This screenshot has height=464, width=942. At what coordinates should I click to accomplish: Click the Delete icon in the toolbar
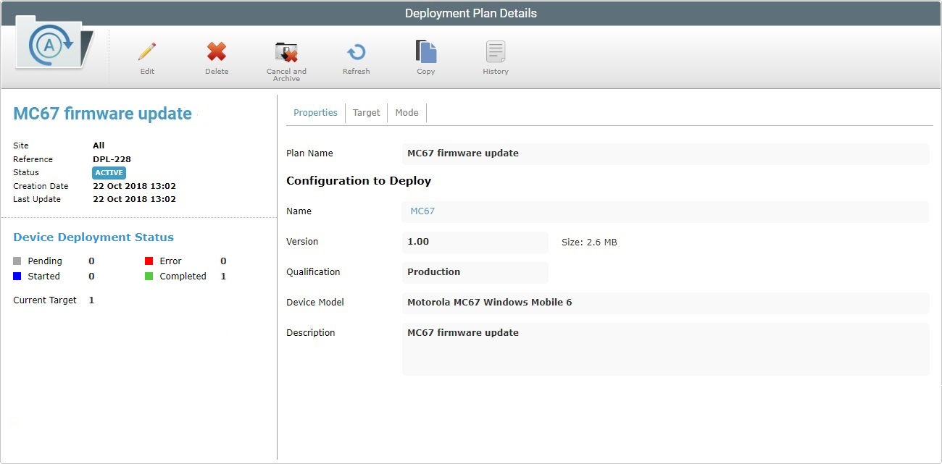(x=217, y=52)
